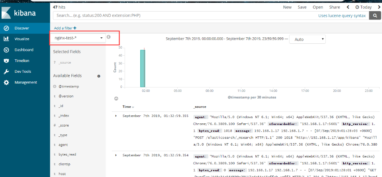Go to the Management section

pyautogui.click(x=25, y=82)
